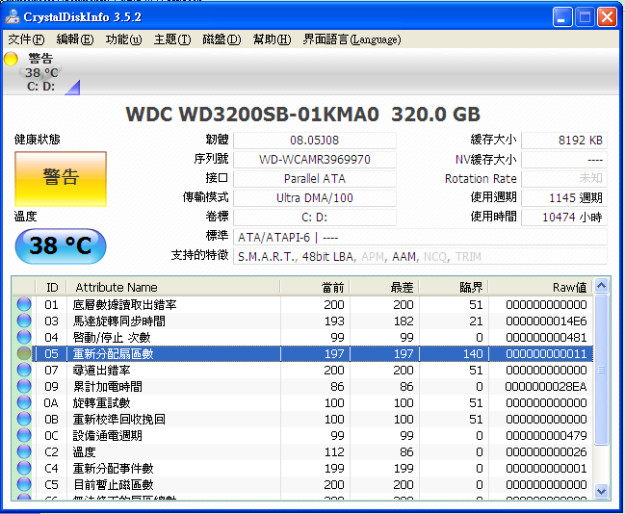Click the blue status orb for row C4
Image resolution: width=625 pixels, height=514 pixels.
coord(24,468)
